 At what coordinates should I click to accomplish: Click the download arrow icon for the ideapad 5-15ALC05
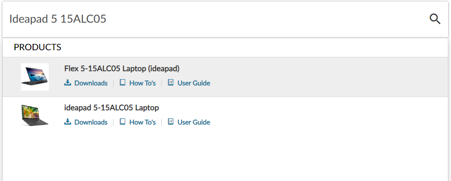point(68,122)
